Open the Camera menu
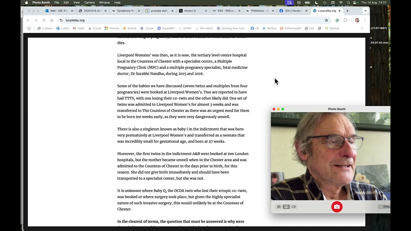The image size is (411, 231). [89, 3]
